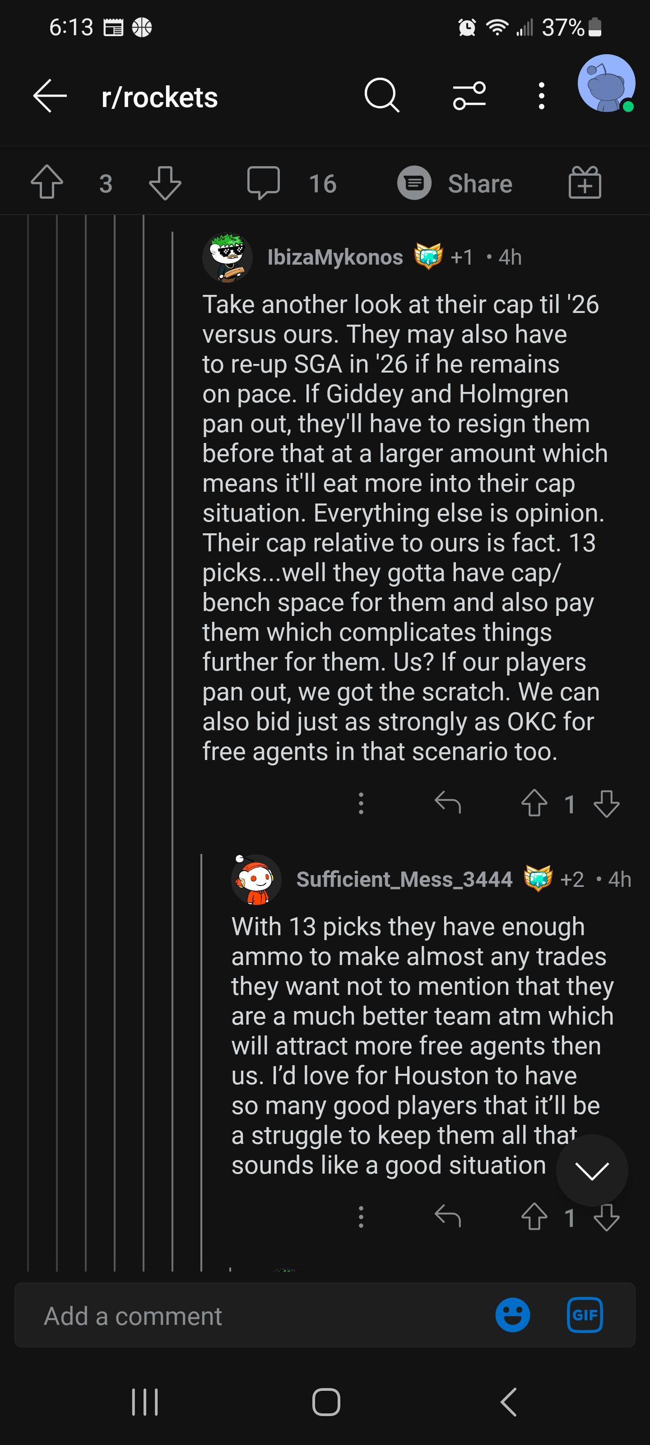Upvote IbizaMykonos's comment
This screenshot has height=1445, width=650.
[534, 803]
